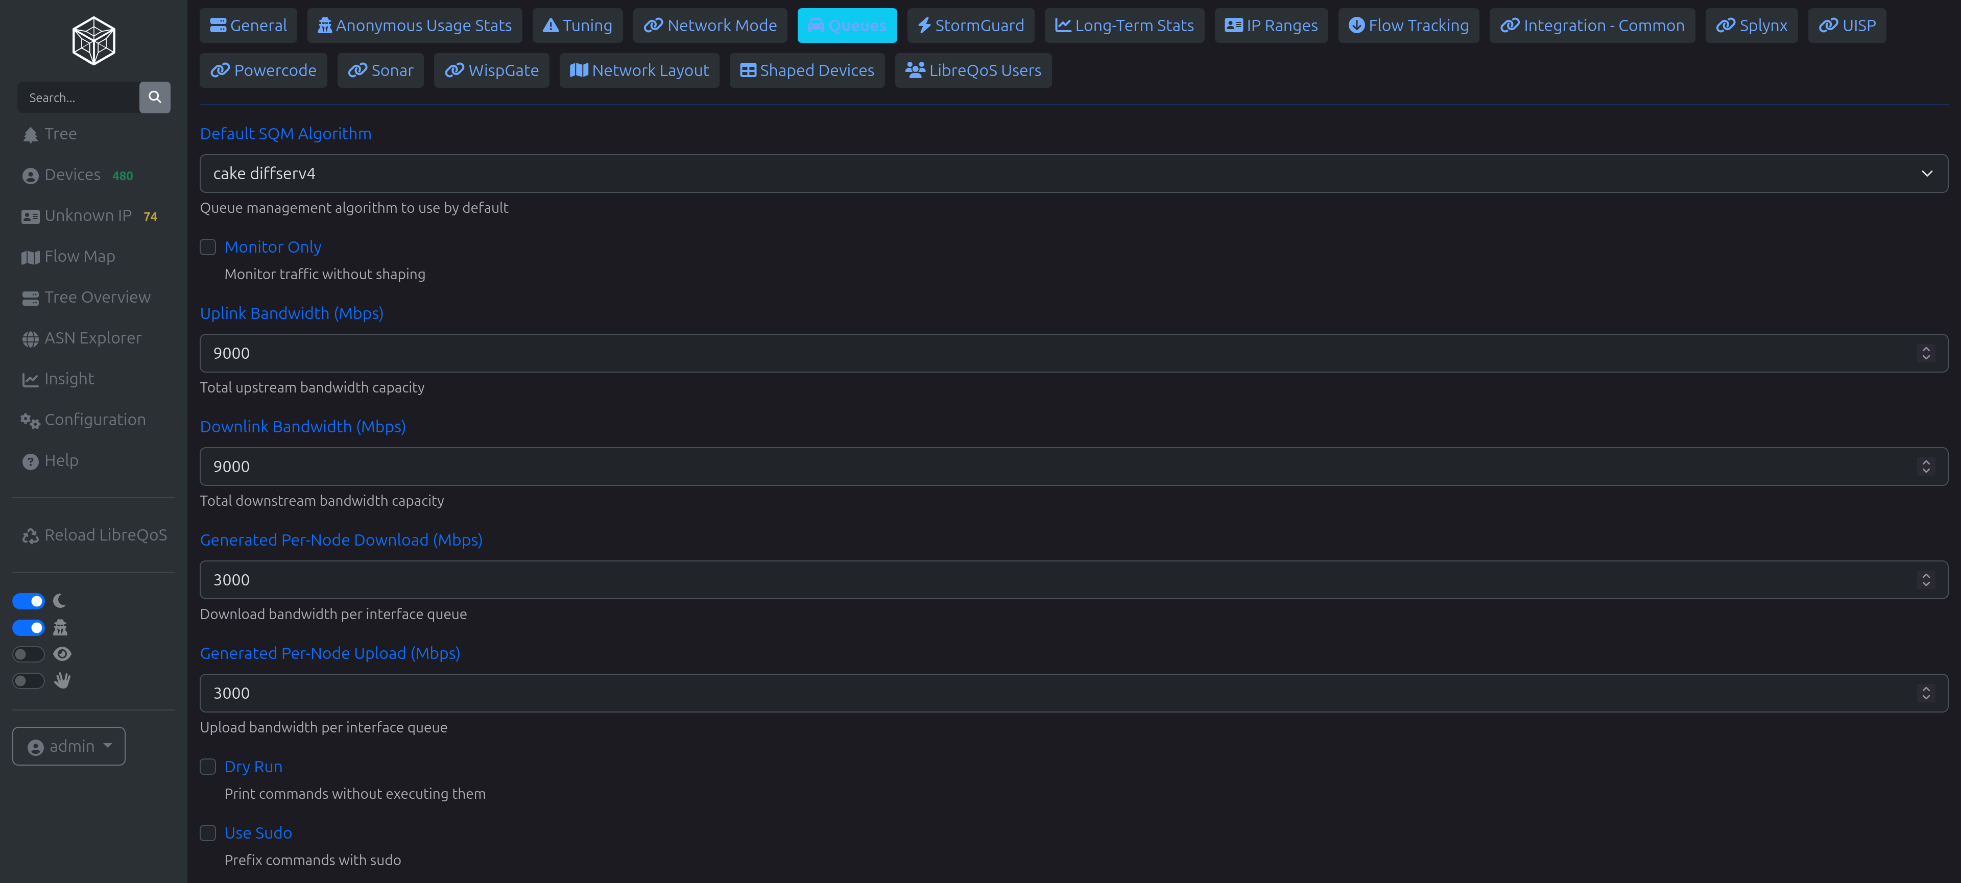This screenshot has height=883, width=1961.
Task: Open the Shaped Devices tab
Action: pos(807,70)
